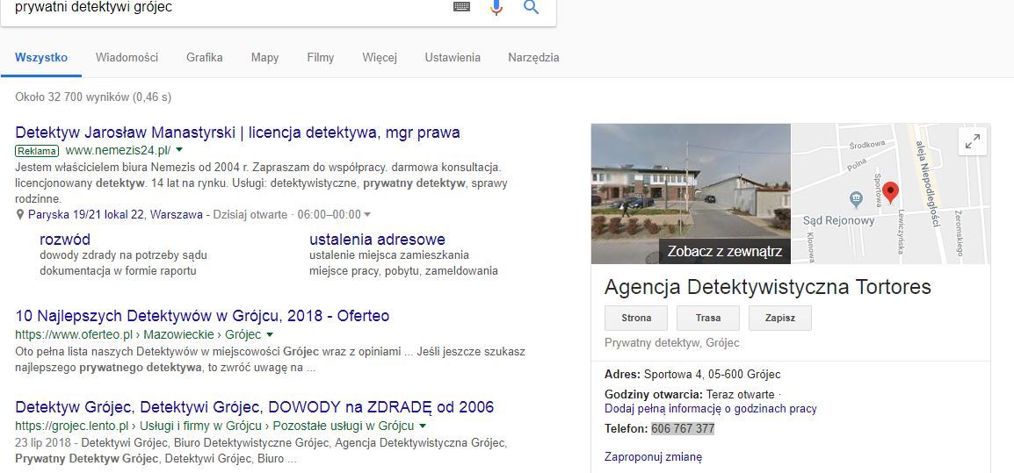Open the Narzędzia search tools
The image size is (1014, 473).
pos(533,58)
